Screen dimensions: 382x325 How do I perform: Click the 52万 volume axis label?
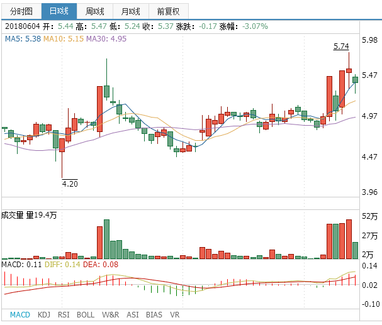(x=369, y=216)
